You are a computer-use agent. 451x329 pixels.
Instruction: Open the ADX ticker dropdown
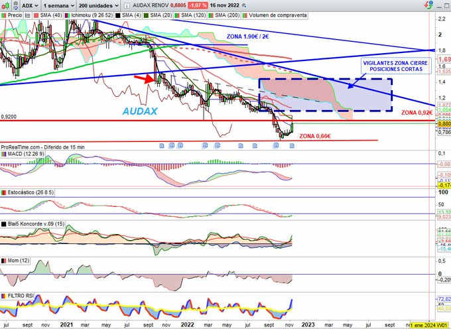pos(30,5)
